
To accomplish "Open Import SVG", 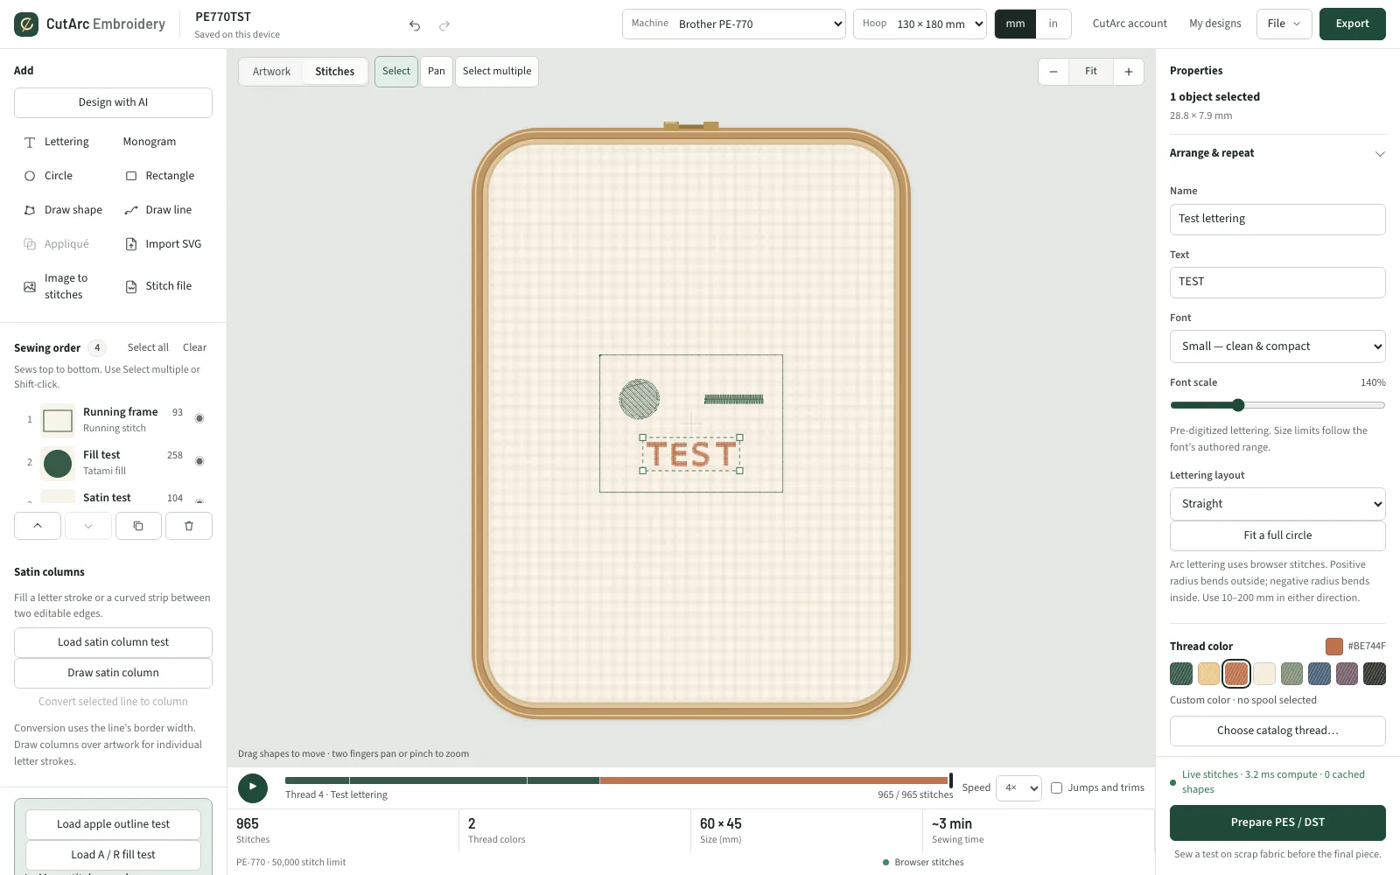I will [x=164, y=244].
